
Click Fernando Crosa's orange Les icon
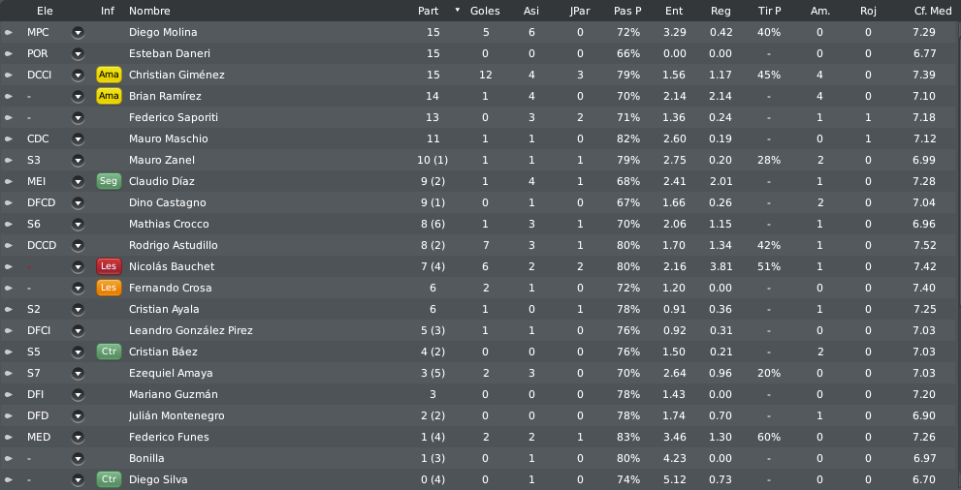pos(109,288)
